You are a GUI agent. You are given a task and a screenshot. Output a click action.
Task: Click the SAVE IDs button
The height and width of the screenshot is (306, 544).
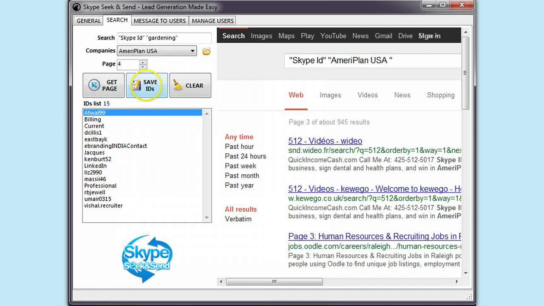[x=147, y=85]
